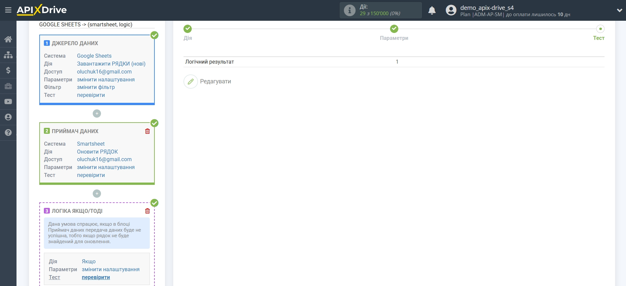Open source access oluchuk16@gmail.com link
The image size is (626, 286).
click(x=104, y=71)
